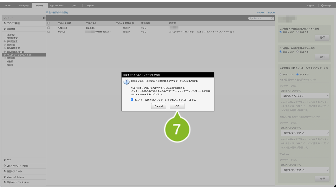Expand the 製品戦略本部 tree node
The height and width of the screenshot is (189, 336).
pyautogui.click(x=5, y=48)
